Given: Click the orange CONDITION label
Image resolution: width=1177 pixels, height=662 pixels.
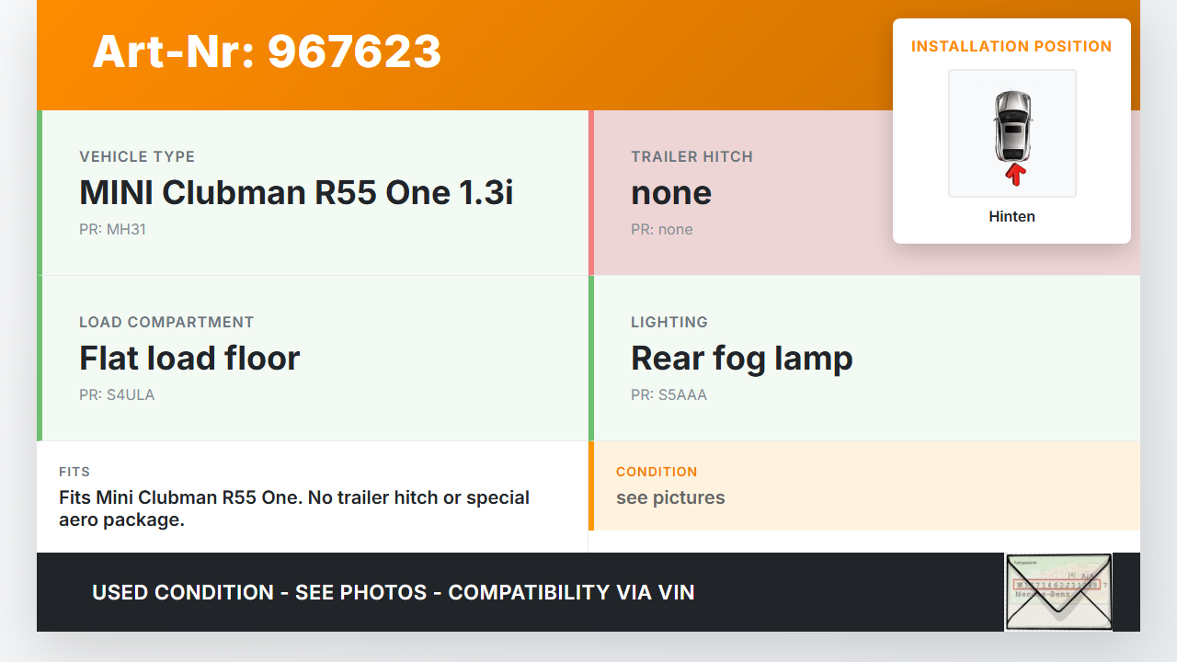Looking at the screenshot, I should (657, 472).
